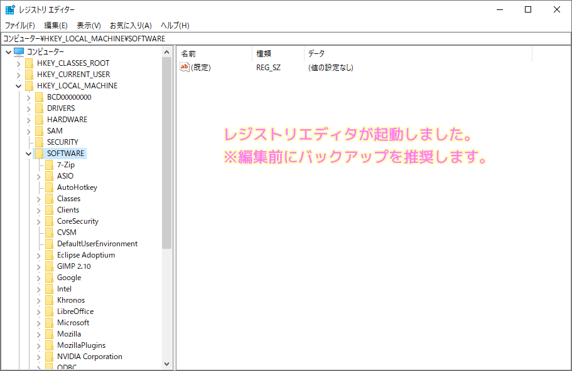572x371 pixels.
Task: Click the ab icon next to (既定)
Action: [x=184, y=67]
